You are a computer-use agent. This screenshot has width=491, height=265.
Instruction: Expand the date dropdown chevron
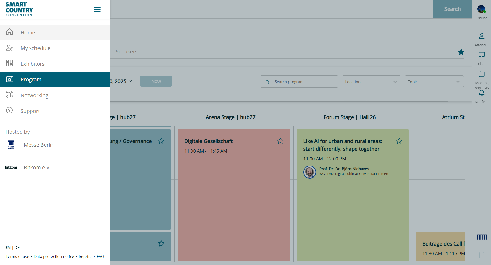click(130, 81)
